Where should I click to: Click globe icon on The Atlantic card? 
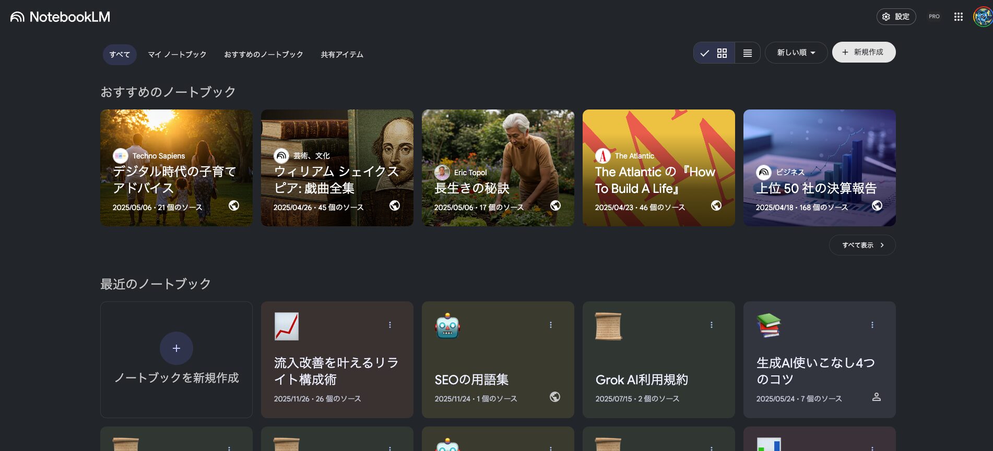coord(716,205)
